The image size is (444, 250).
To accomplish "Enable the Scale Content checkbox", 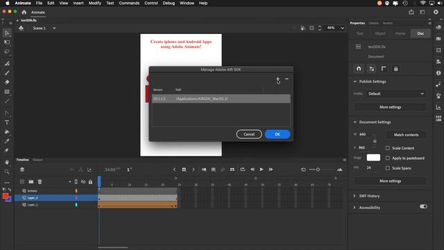I will pyautogui.click(x=388, y=148).
